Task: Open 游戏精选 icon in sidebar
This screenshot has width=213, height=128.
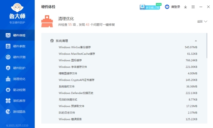Action: (8, 112)
